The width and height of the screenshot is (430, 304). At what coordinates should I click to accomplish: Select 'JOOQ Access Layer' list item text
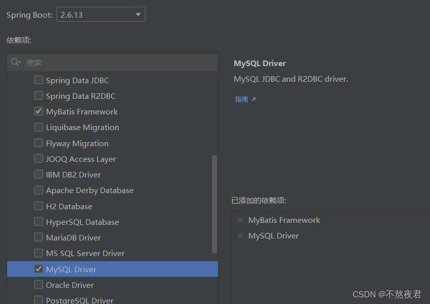pyautogui.click(x=81, y=159)
